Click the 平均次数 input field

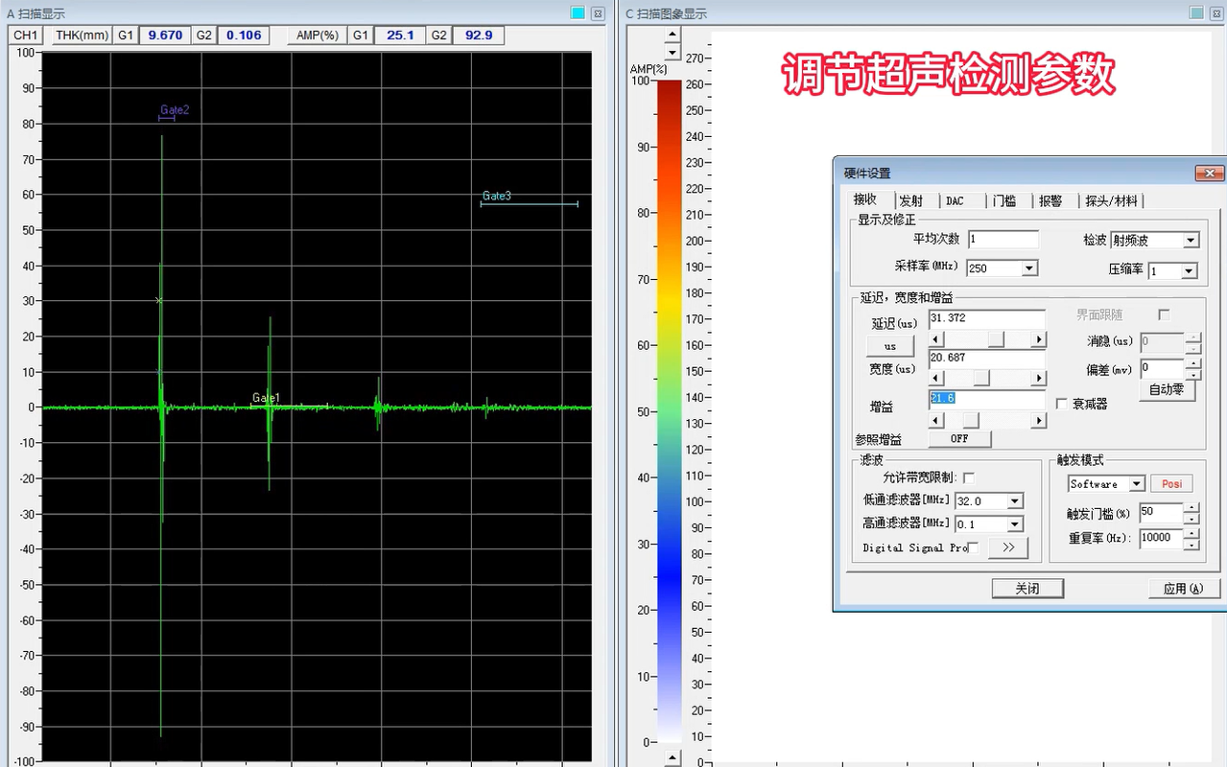1003,239
